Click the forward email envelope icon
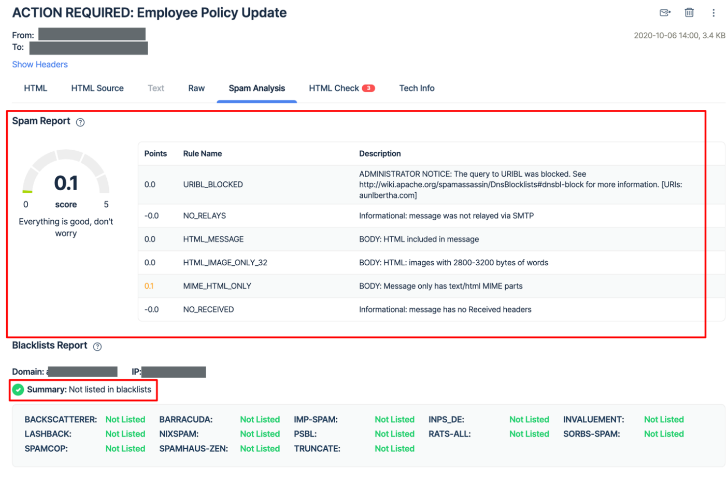Viewport: 728px width, 485px height. tap(665, 13)
